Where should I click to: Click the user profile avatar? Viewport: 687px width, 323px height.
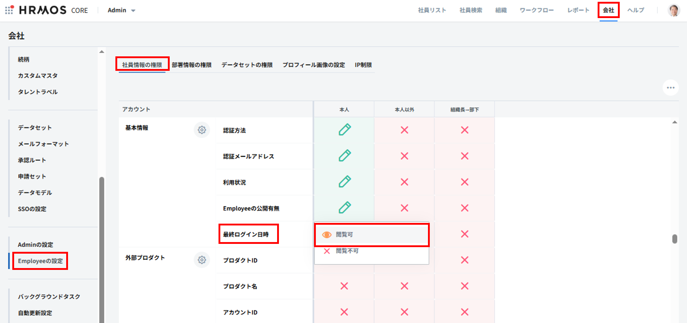coord(673,10)
